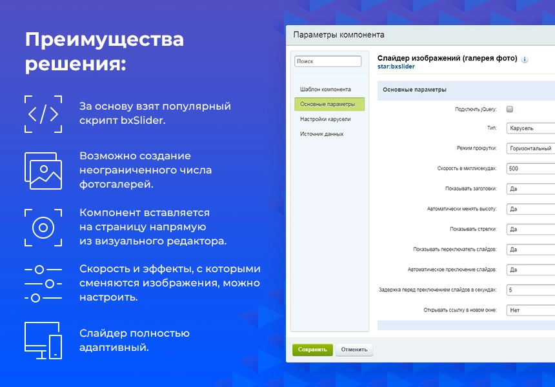555x387 pixels.
Task: Open the Тип dropdown showing Карусель
Action: [x=530, y=128]
